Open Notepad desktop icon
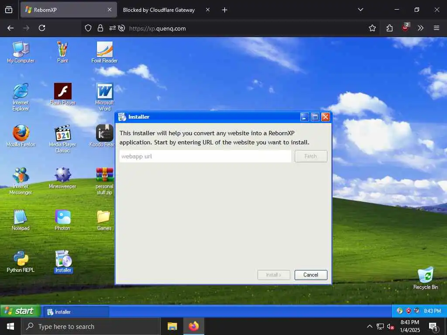Viewport: 447px width, 335px height. pyautogui.click(x=21, y=220)
